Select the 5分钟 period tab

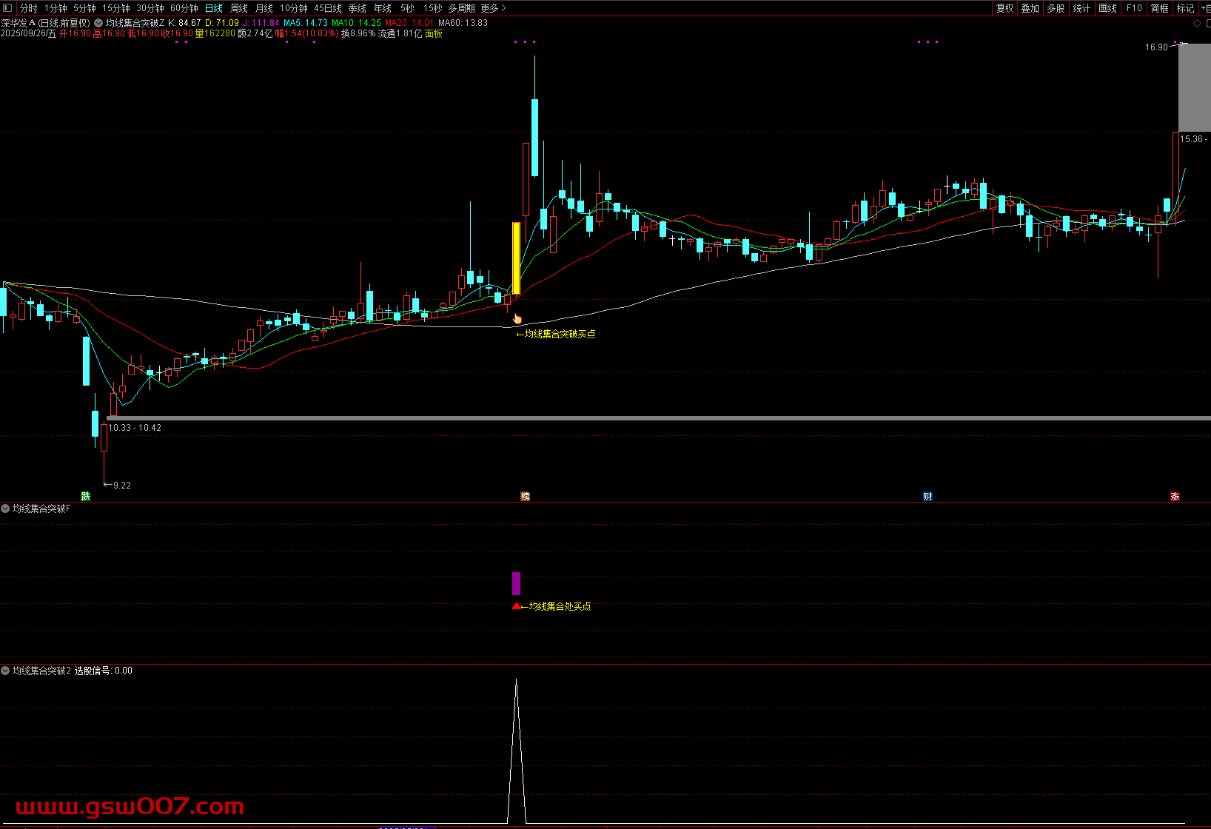(84, 8)
